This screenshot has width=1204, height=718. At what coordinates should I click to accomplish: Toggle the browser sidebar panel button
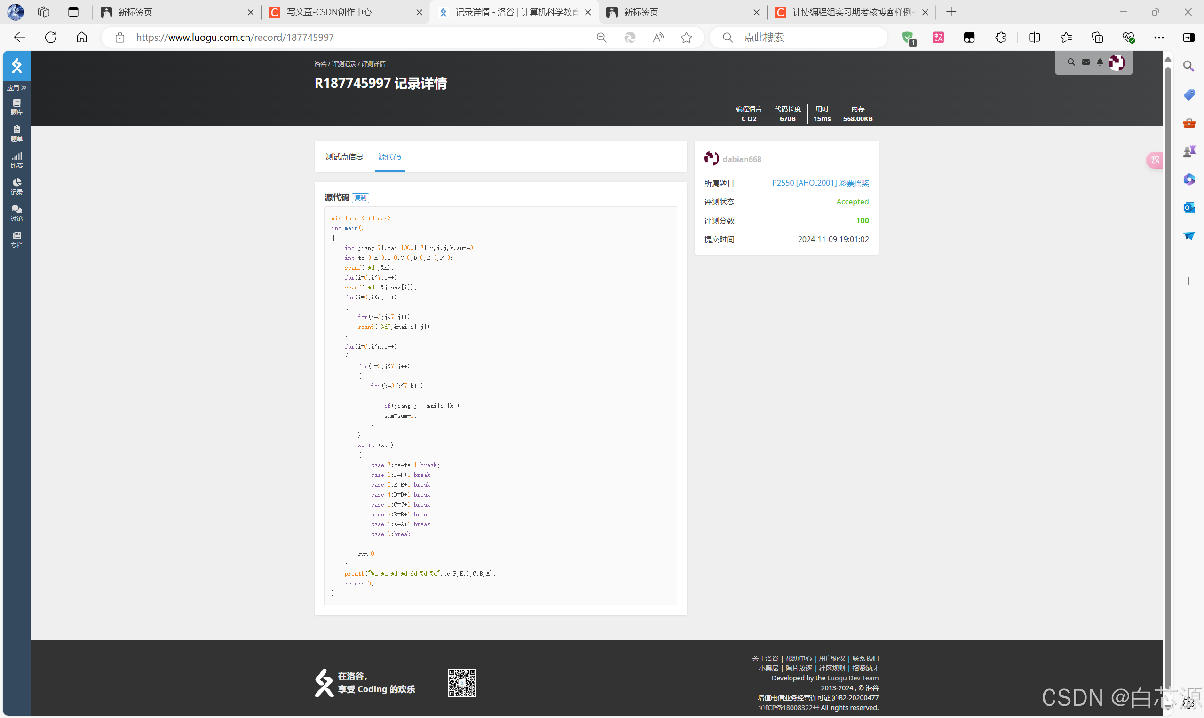1188,37
